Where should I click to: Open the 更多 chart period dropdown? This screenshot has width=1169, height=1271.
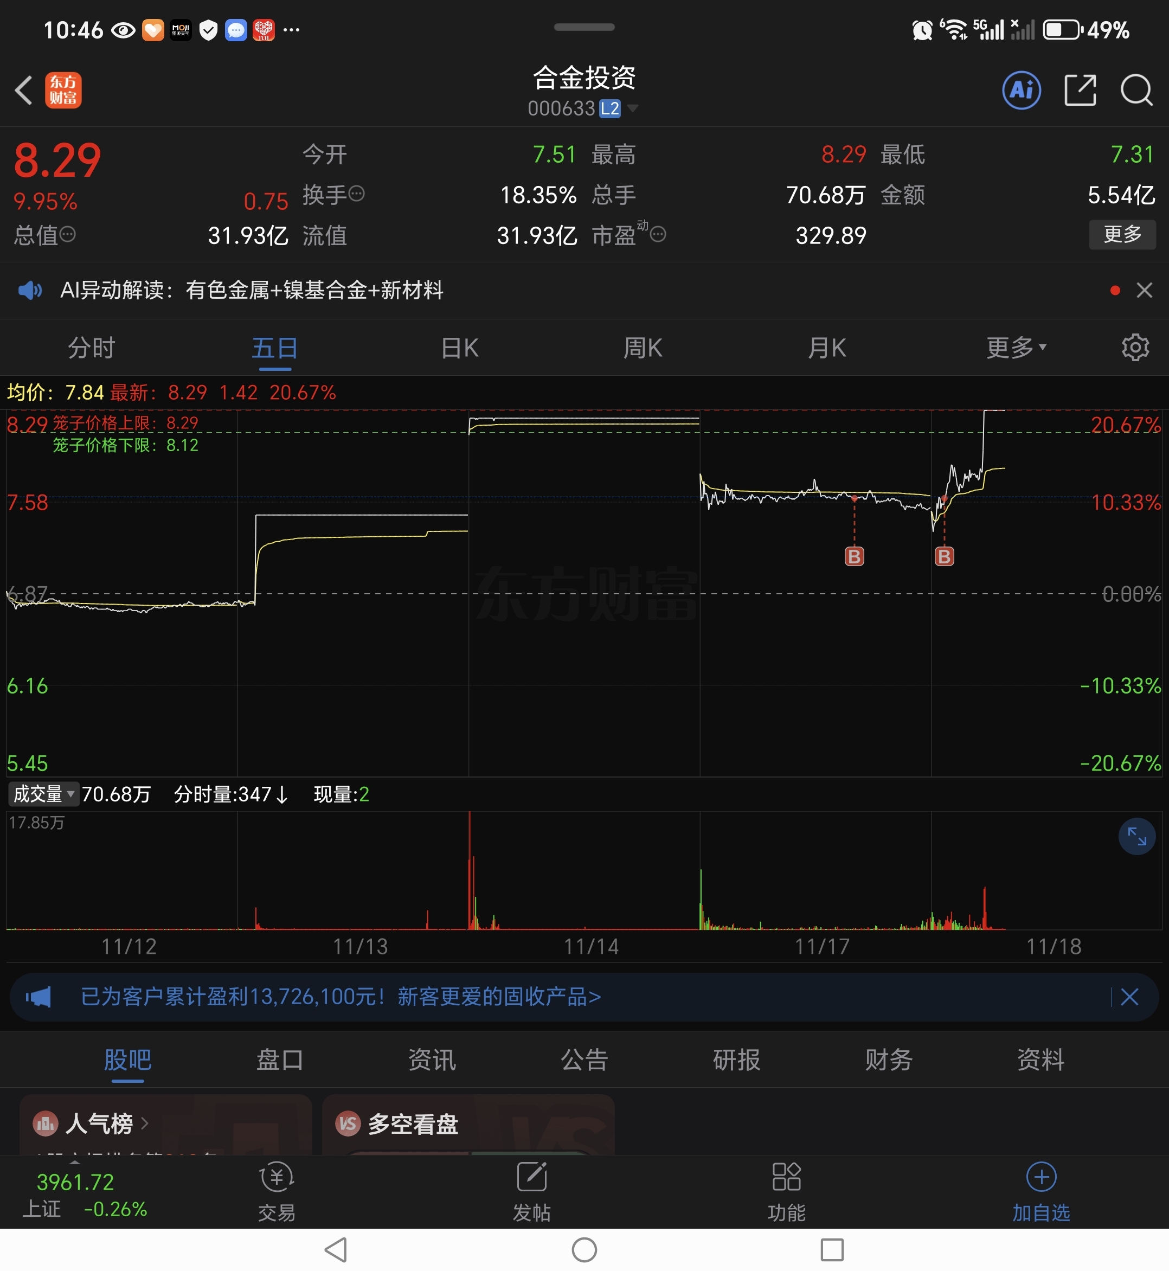click(x=1016, y=348)
